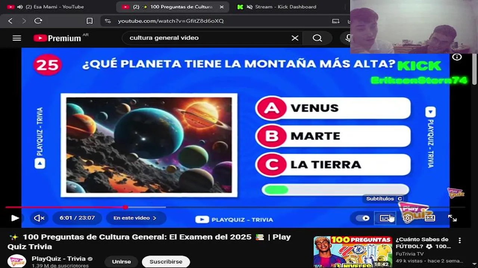Click the '100 Preguntas de Cultura General' video title
The width and height of the screenshot is (478, 268).
tap(149, 242)
